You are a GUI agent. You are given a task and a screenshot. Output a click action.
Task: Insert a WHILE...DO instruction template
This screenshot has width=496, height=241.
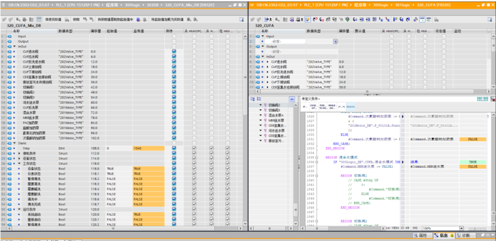pos(332,106)
